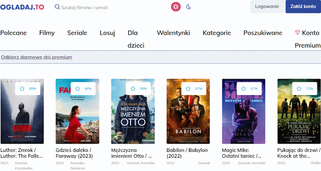Open the Seriale menu item
This screenshot has width=321, height=171.
pos(77,33)
